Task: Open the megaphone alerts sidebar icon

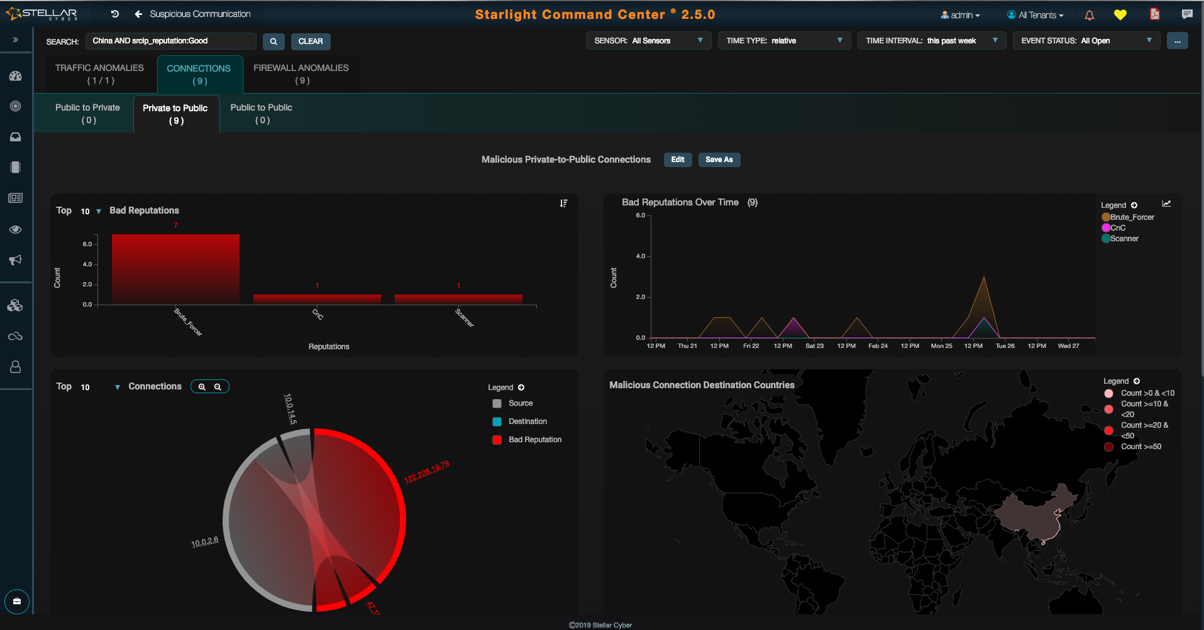Action: [16, 260]
